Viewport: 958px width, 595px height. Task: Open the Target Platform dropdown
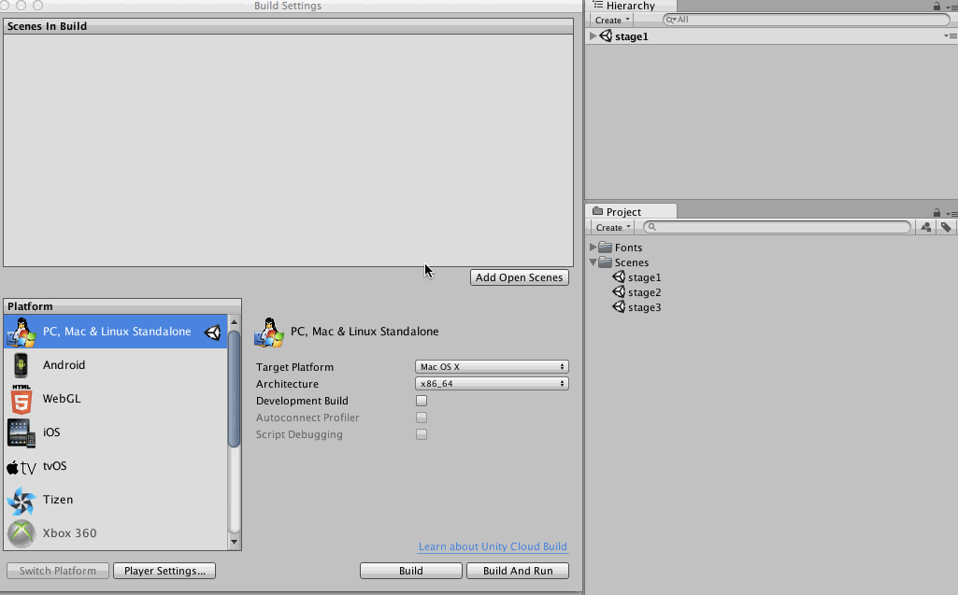491,366
